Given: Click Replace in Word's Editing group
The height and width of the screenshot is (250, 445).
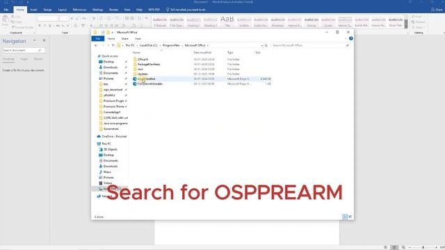Looking at the screenshot, I should (x=419, y=22).
